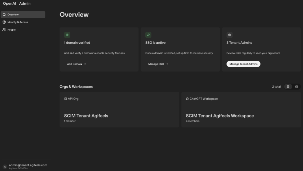Click the '4 members' text

point(192,121)
